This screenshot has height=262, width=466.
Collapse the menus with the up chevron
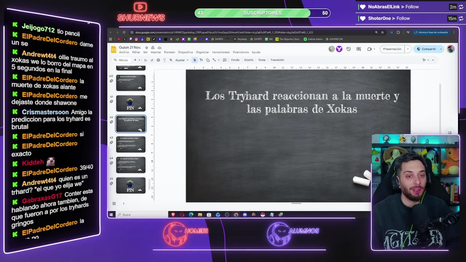tap(433, 60)
